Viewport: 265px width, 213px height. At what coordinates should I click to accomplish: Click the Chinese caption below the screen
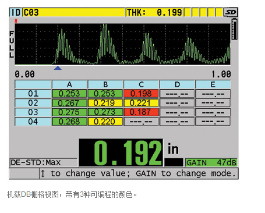point(72,194)
